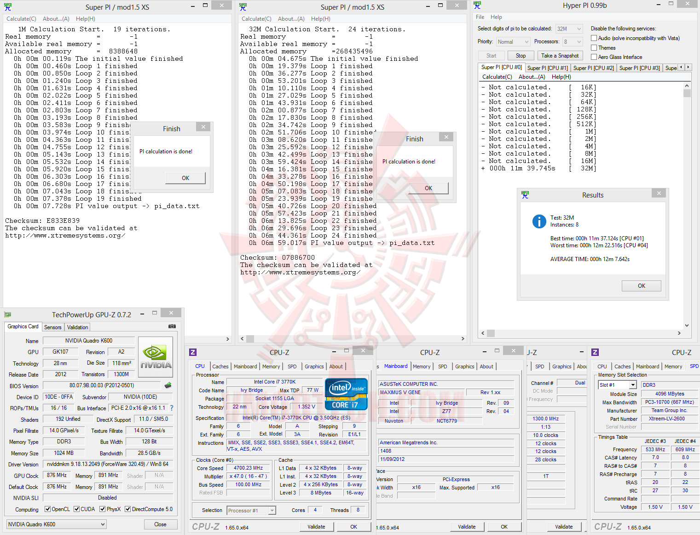Screen dimensions: 700x535
Task: Toggle the CUDA checkbox in GPU-Z
Action: click(x=76, y=509)
